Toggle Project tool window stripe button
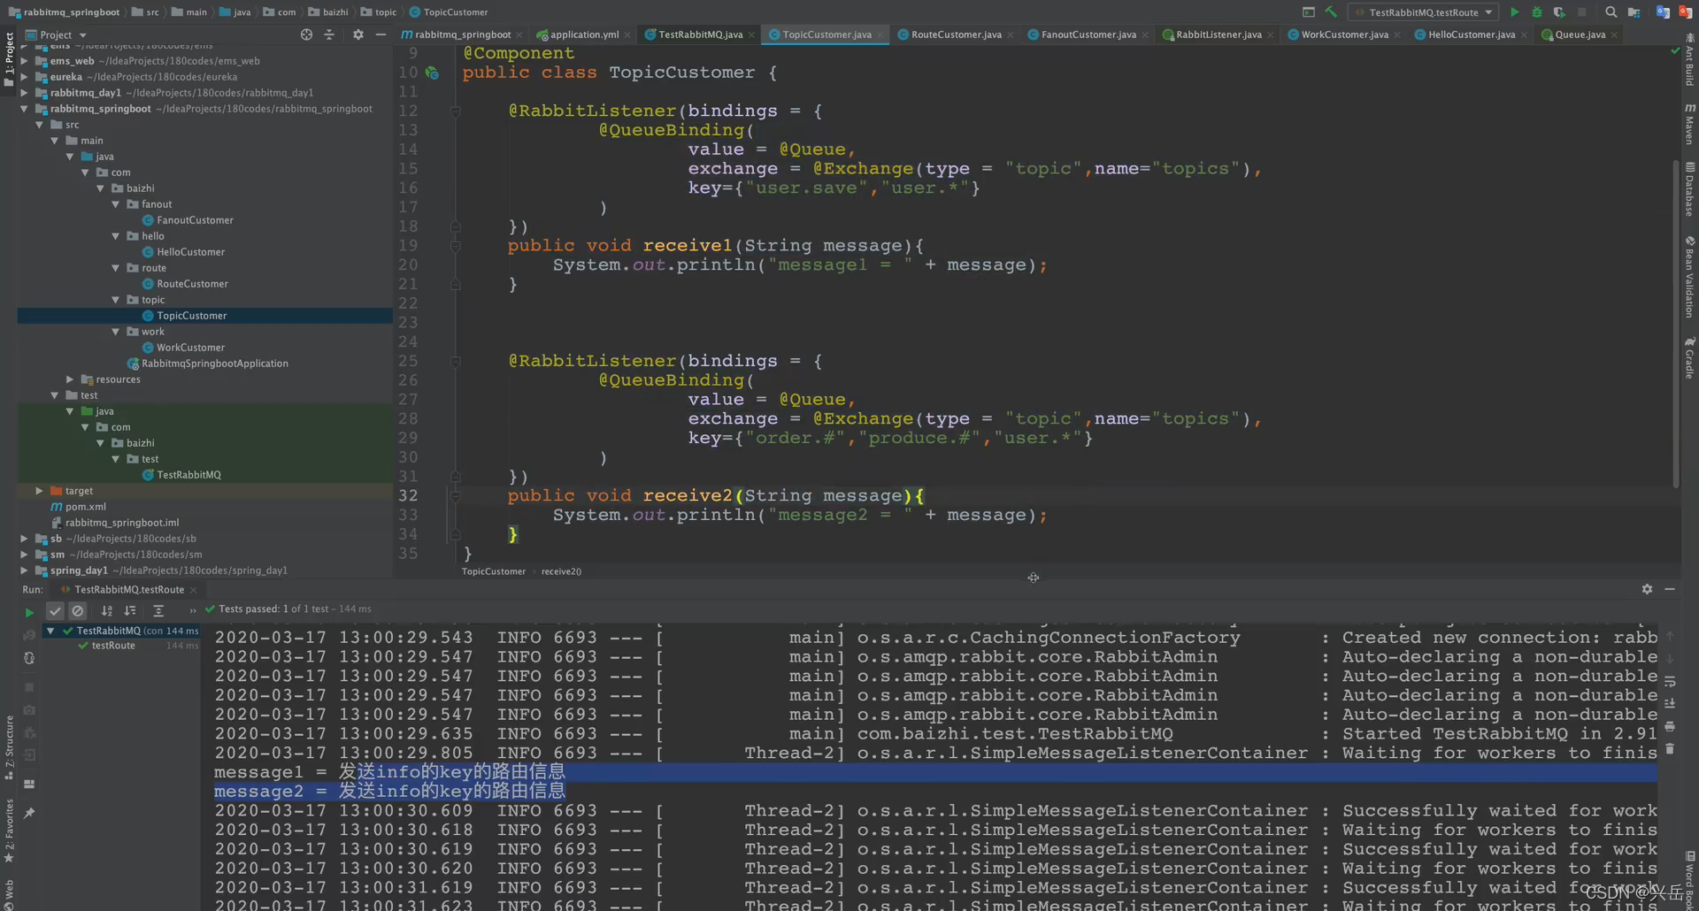Viewport: 1699px width, 911px height. click(x=9, y=58)
